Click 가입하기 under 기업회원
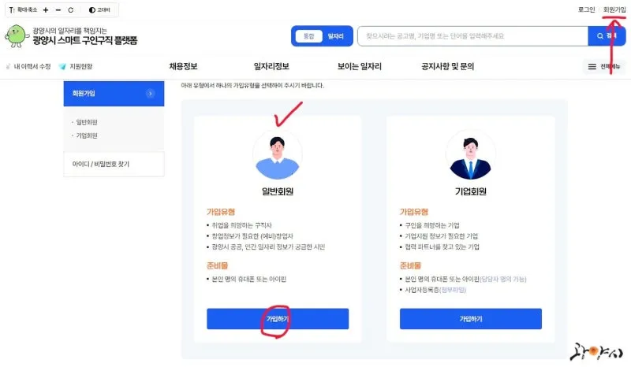Viewport: 631px width, 367px height. point(471,319)
